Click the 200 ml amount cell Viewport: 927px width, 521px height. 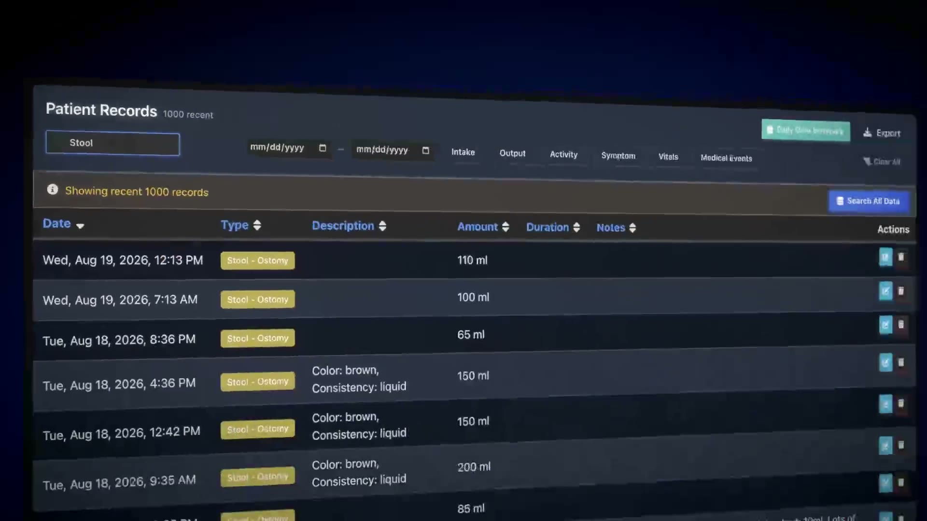[474, 467]
